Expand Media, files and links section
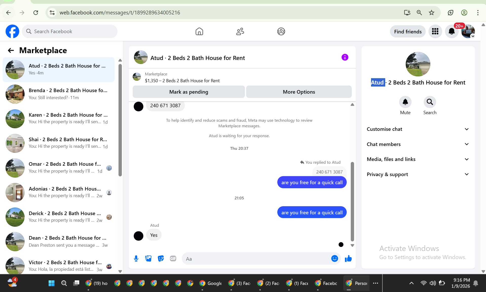Screen dimensions: 486x292 point(418,159)
